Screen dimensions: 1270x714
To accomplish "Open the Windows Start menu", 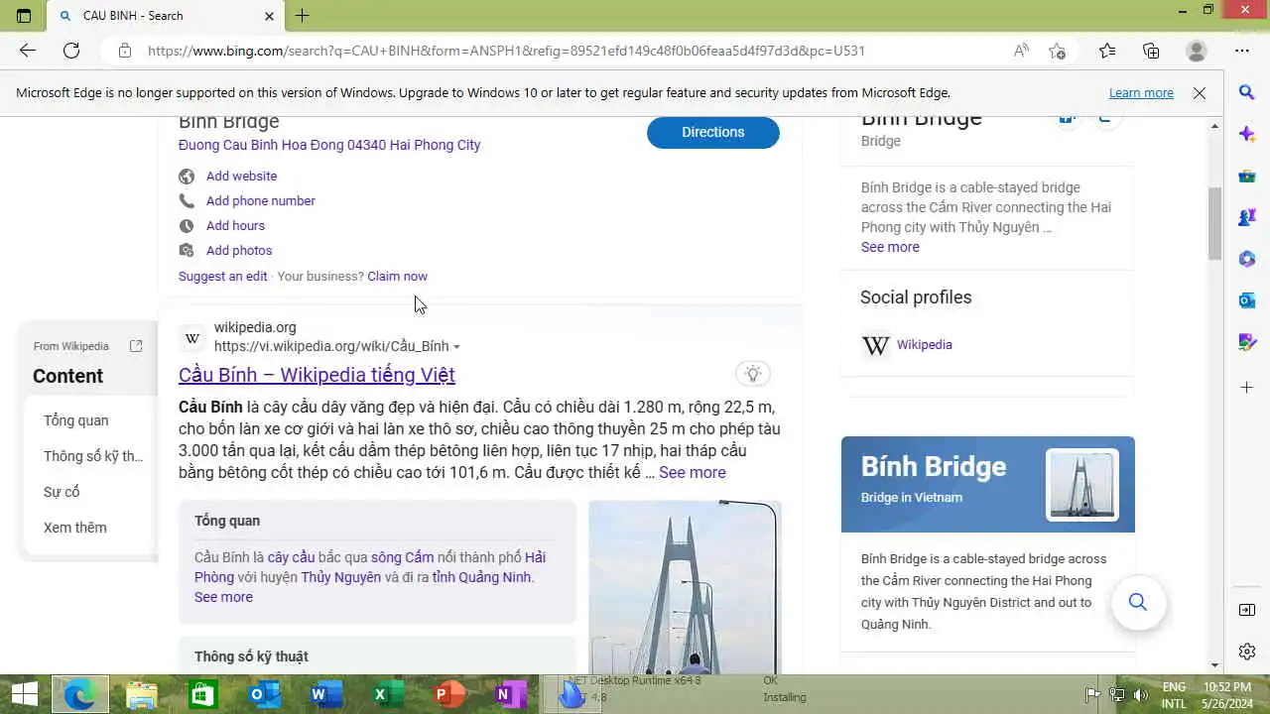I will [x=24, y=694].
